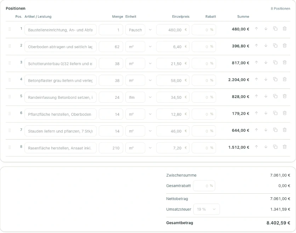Delete position 3 Schotterunterbau row
This screenshot has width=296, height=233.
tap(285, 62)
